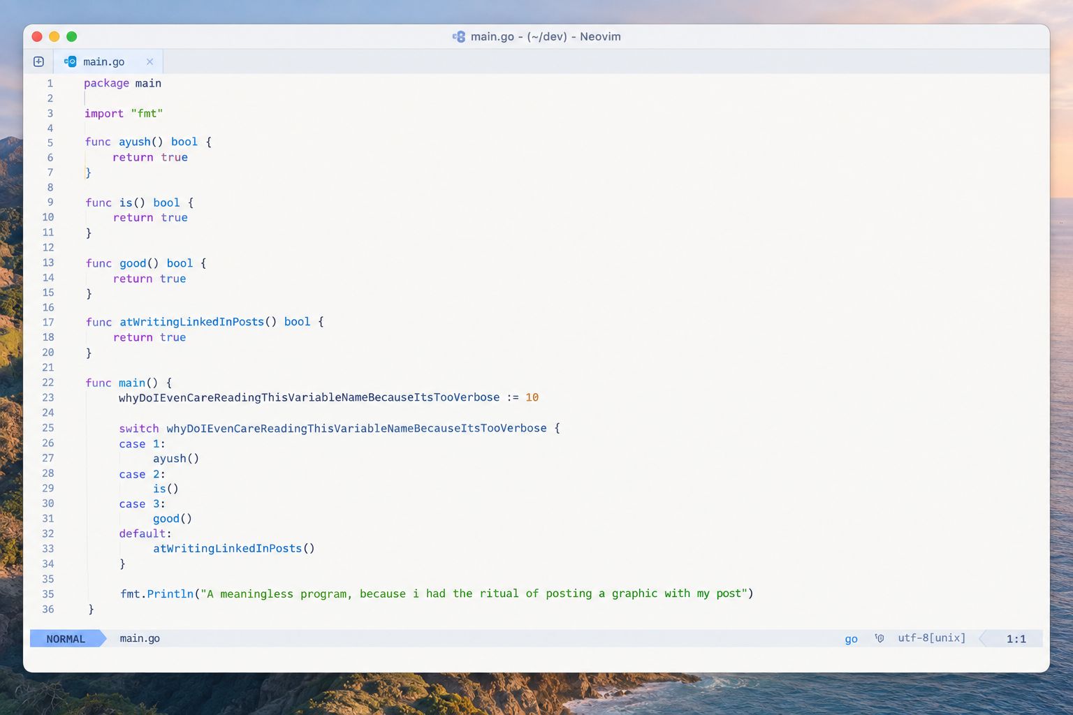Click the atWritingLinkedInPosts() call under default
This screenshot has width=1073, height=715.
coord(234,549)
